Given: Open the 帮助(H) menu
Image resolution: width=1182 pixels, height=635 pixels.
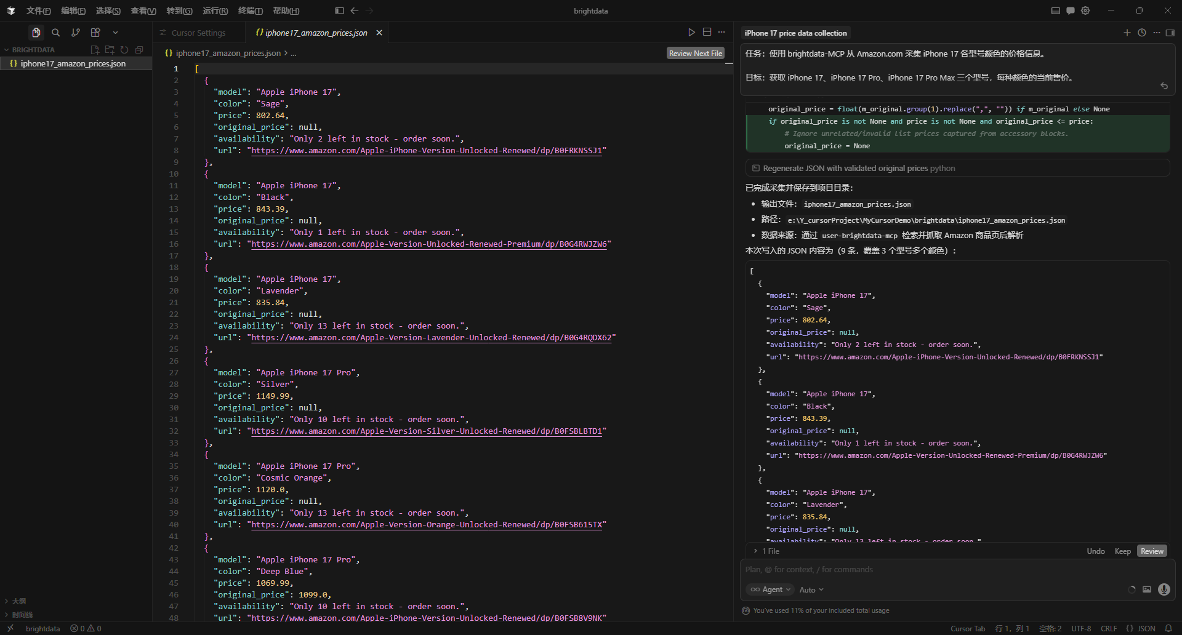Looking at the screenshot, I should [x=286, y=11].
